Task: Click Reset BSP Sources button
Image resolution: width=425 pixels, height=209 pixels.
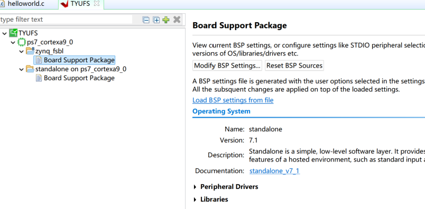Action: tap(294, 65)
